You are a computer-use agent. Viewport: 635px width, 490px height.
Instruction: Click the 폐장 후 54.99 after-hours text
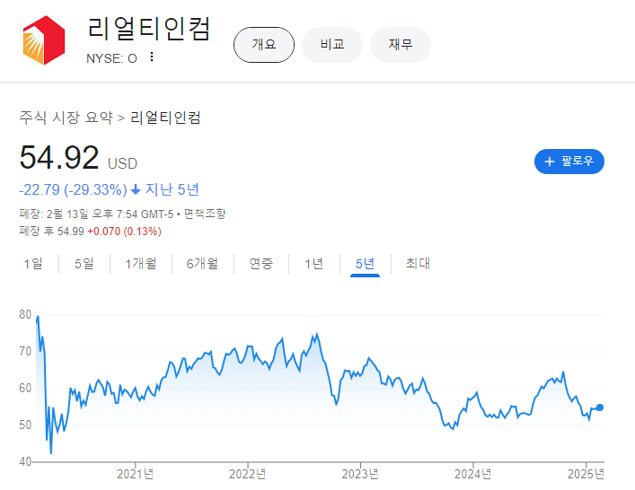(x=51, y=232)
